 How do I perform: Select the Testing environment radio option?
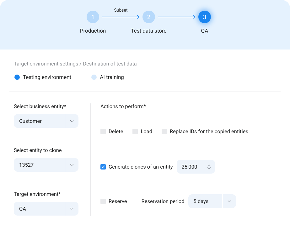click(17, 77)
